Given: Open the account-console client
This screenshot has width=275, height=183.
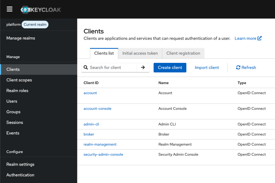Looking at the screenshot, I should [97, 109].
